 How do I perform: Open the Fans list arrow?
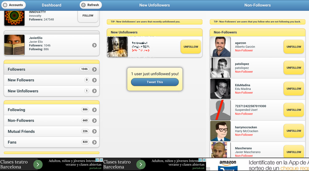(x=94, y=142)
